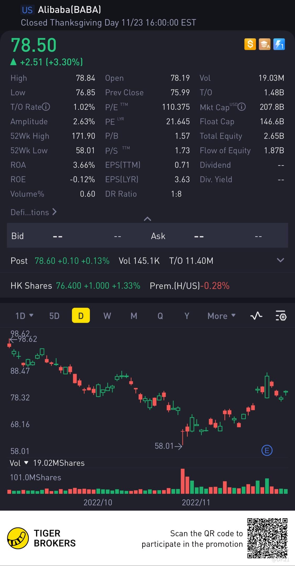Tap the Vol value 19.03M
295x566 pixels.
coord(271,78)
